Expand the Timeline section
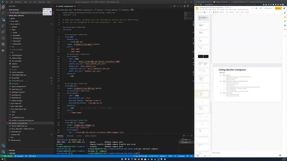This screenshot has width=287, height=161. (12, 153)
